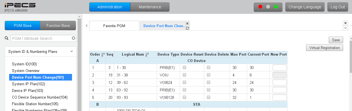This screenshot has width=352, height=111.
Task: Switch to the Maintenance tab
Action: [x=150, y=7]
